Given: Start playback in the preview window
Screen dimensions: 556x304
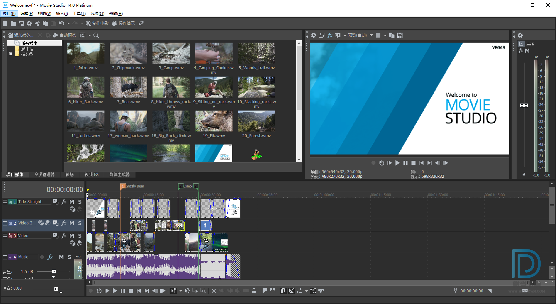Looking at the screenshot, I should click(397, 163).
